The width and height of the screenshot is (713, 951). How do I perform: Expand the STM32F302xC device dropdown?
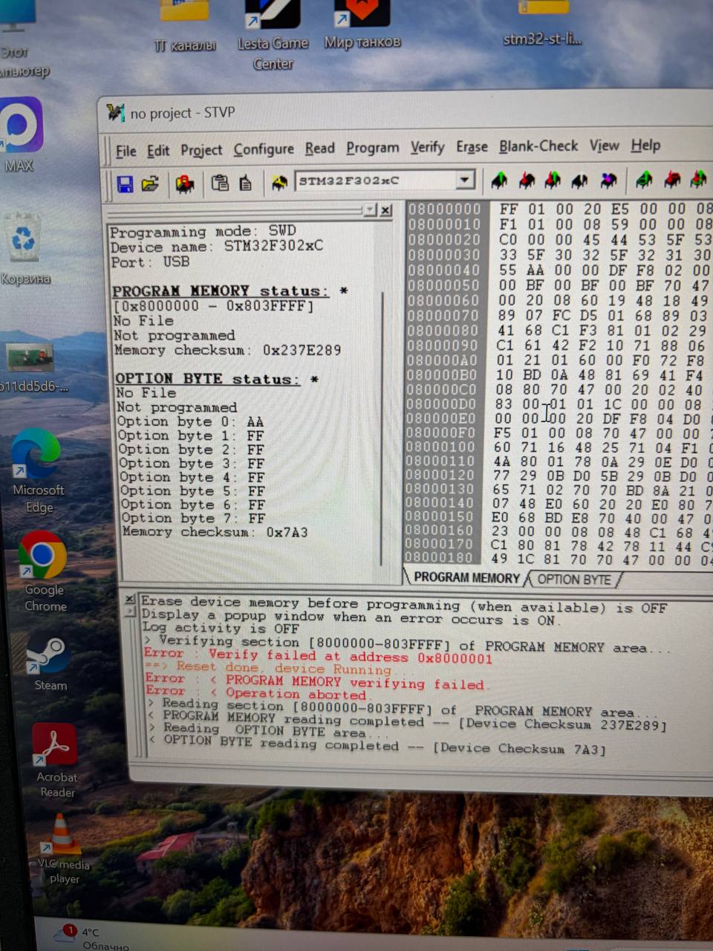click(465, 180)
